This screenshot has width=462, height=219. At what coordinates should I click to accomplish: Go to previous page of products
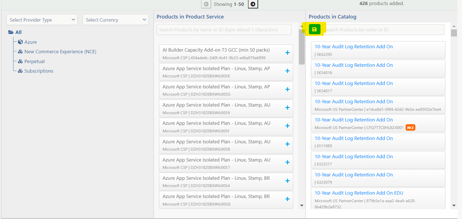coord(206,4)
